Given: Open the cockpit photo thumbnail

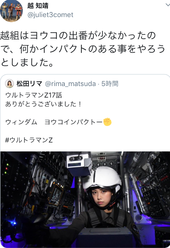Looking at the screenshot, I should click(x=85, y=200).
